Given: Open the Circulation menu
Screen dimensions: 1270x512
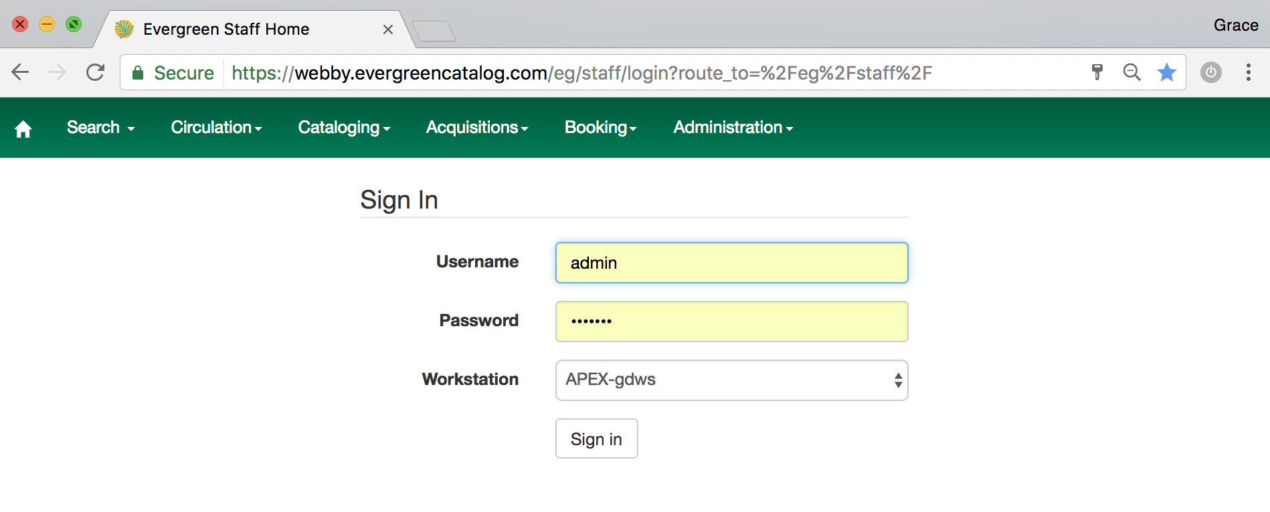Looking at the screenshot, I should pos(216,128).
